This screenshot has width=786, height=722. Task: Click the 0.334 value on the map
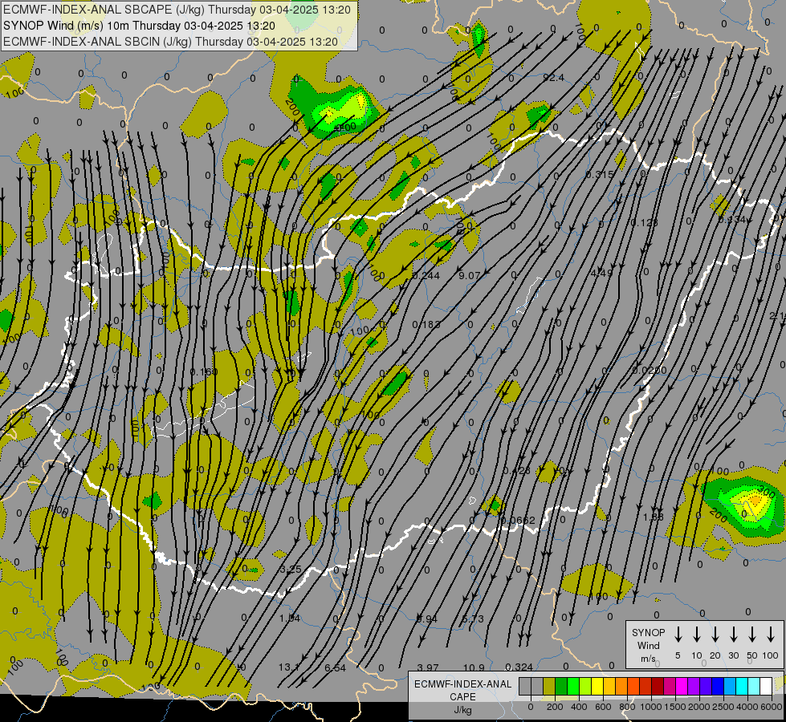point(732,220)
